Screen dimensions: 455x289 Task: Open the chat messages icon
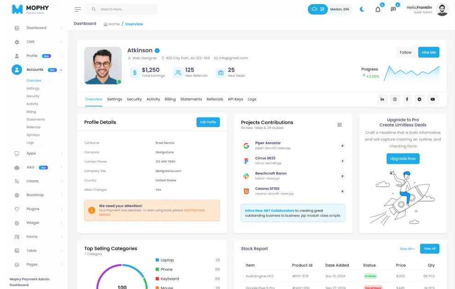pos(393,9)
